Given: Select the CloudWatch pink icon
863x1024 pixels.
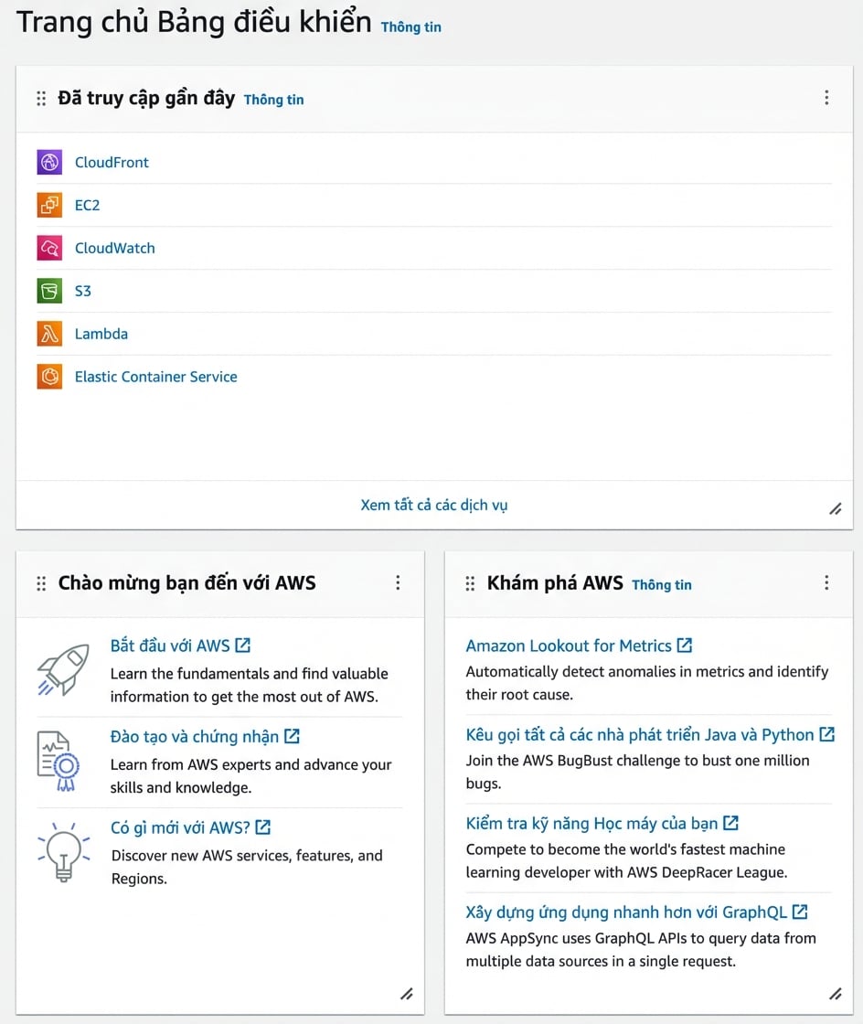Looking at the screenshot, I should pos(49,248).
